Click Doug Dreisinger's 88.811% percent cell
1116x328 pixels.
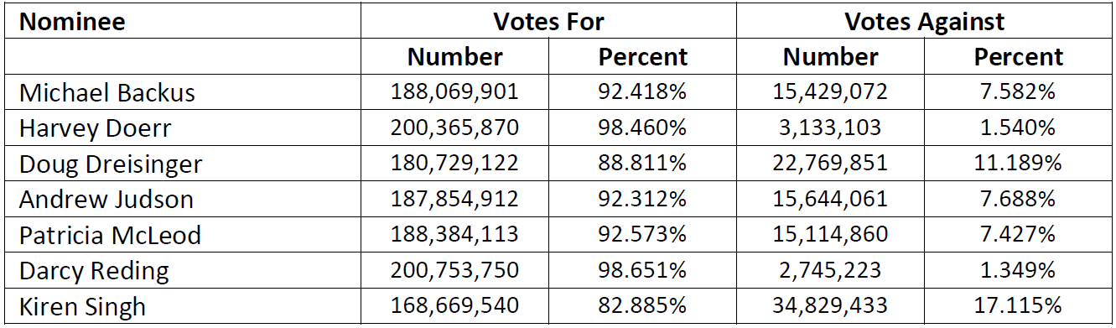tap(642, 164)
